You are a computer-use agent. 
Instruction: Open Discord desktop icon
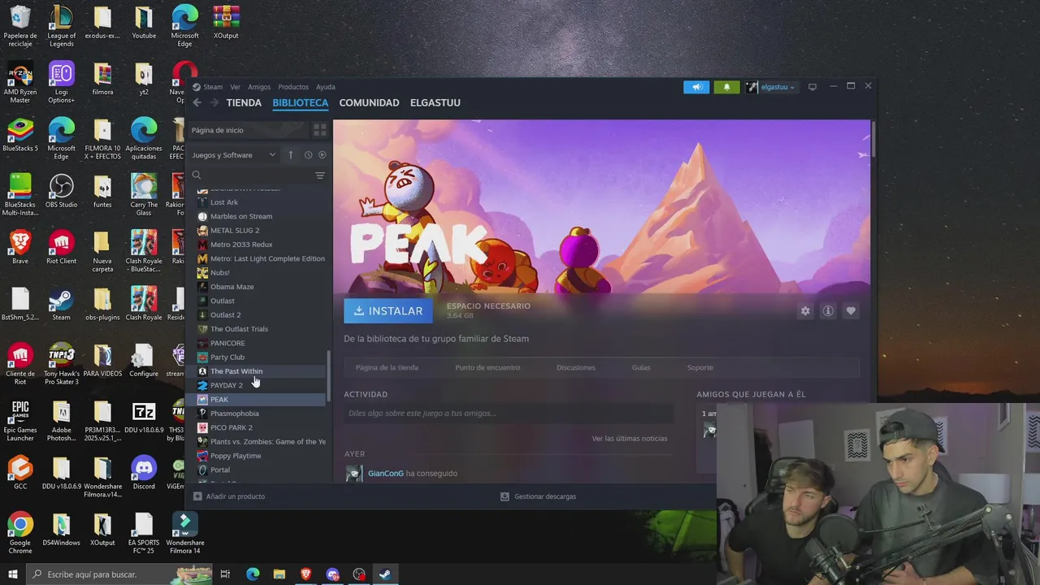point(144,473)
